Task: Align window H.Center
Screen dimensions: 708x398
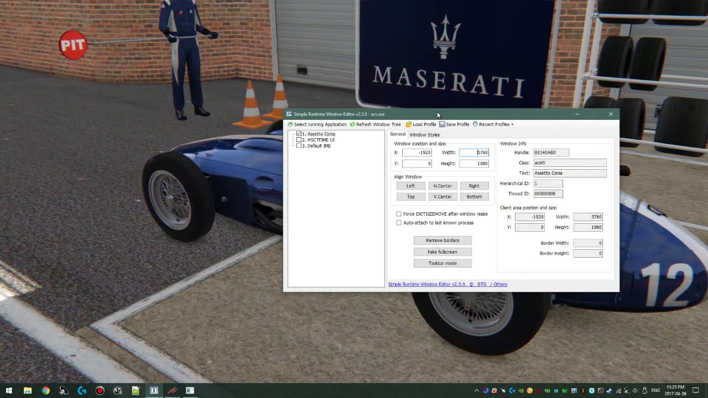Action: click(x=442, y=186)
